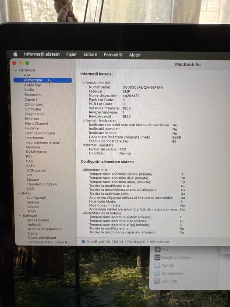The image size is (230, 307).
Task: Click the Configurări alimentare sistem heading
Action: pos(107,162)
